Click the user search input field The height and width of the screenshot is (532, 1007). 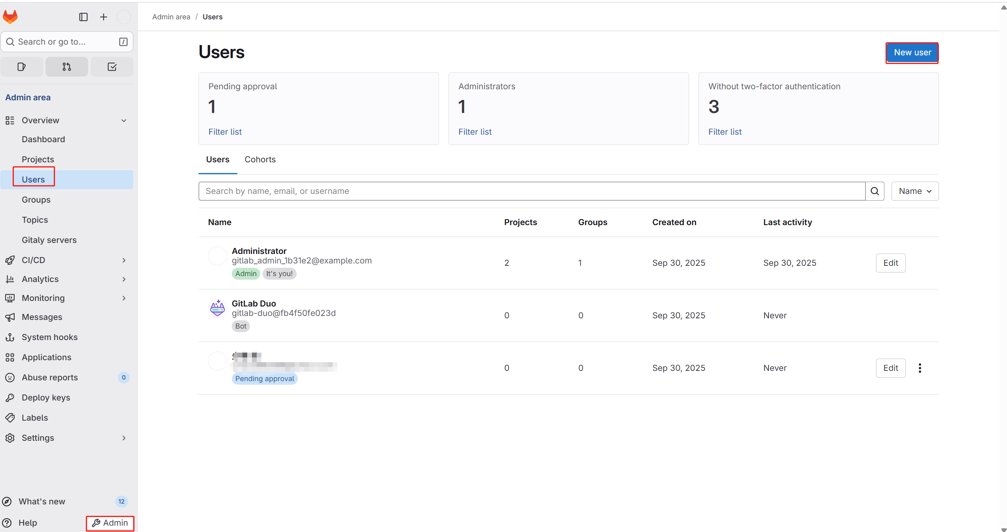coord(532,191)
